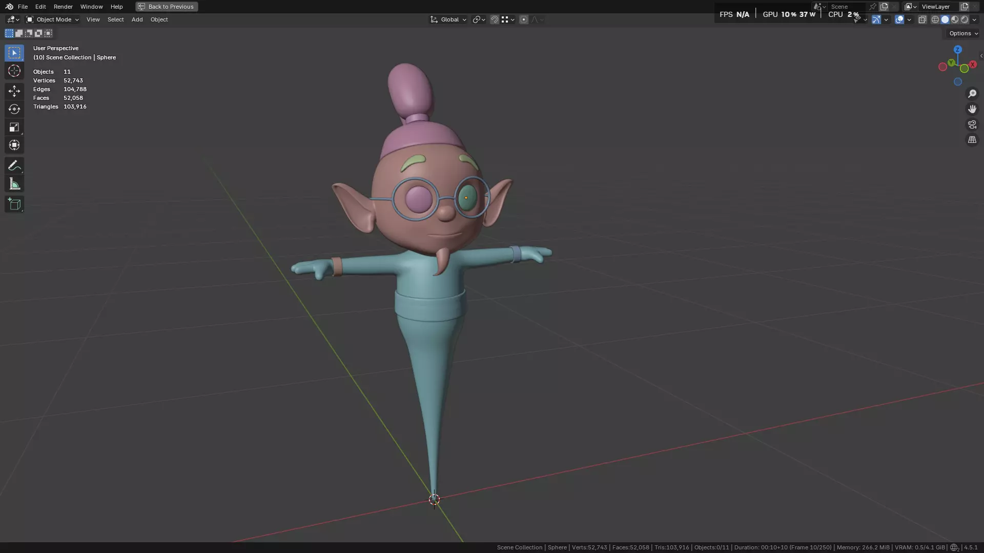The width and height of the screenshot is (984, 553).
Task: Open the viewport Select menu
Action: pos(115,19)
